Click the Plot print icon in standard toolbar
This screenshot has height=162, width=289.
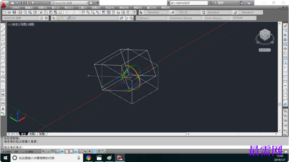pos(20,12)
